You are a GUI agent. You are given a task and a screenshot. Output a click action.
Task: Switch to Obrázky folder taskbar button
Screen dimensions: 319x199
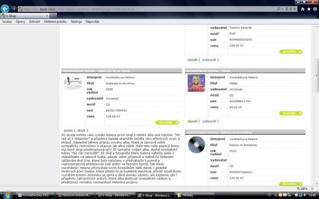coord(195,195)
